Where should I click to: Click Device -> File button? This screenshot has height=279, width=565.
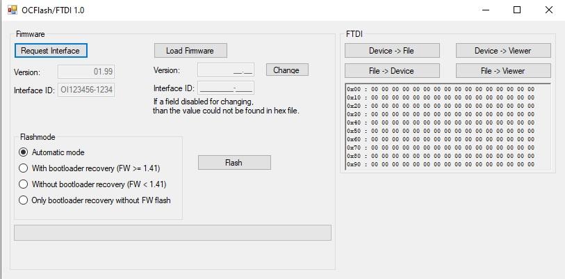coord(392,51)
